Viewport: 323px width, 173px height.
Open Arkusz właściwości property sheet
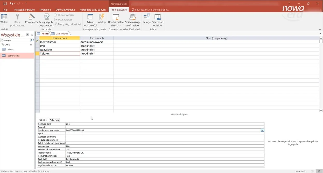90,18
